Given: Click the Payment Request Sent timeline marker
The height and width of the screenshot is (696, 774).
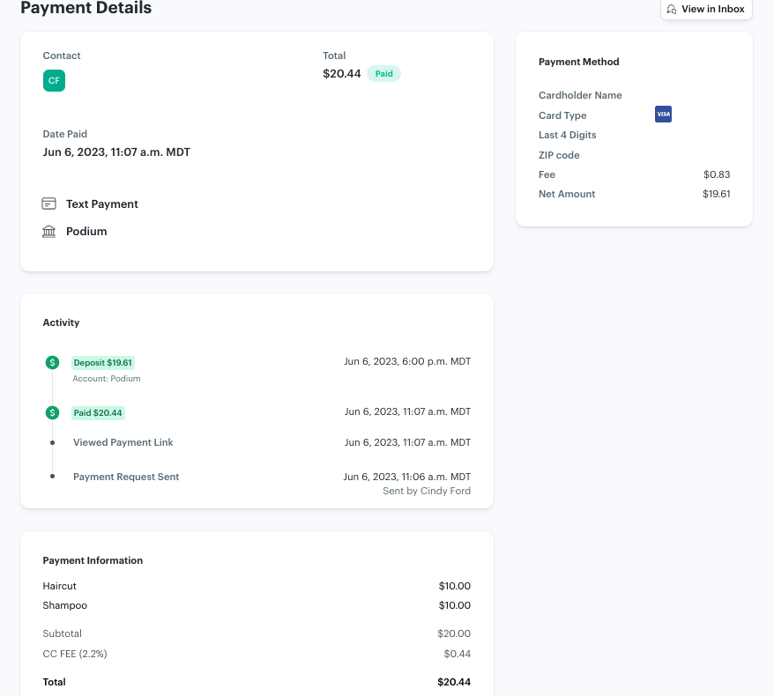Looking at the screenshot, I should [x=55, y=476].
